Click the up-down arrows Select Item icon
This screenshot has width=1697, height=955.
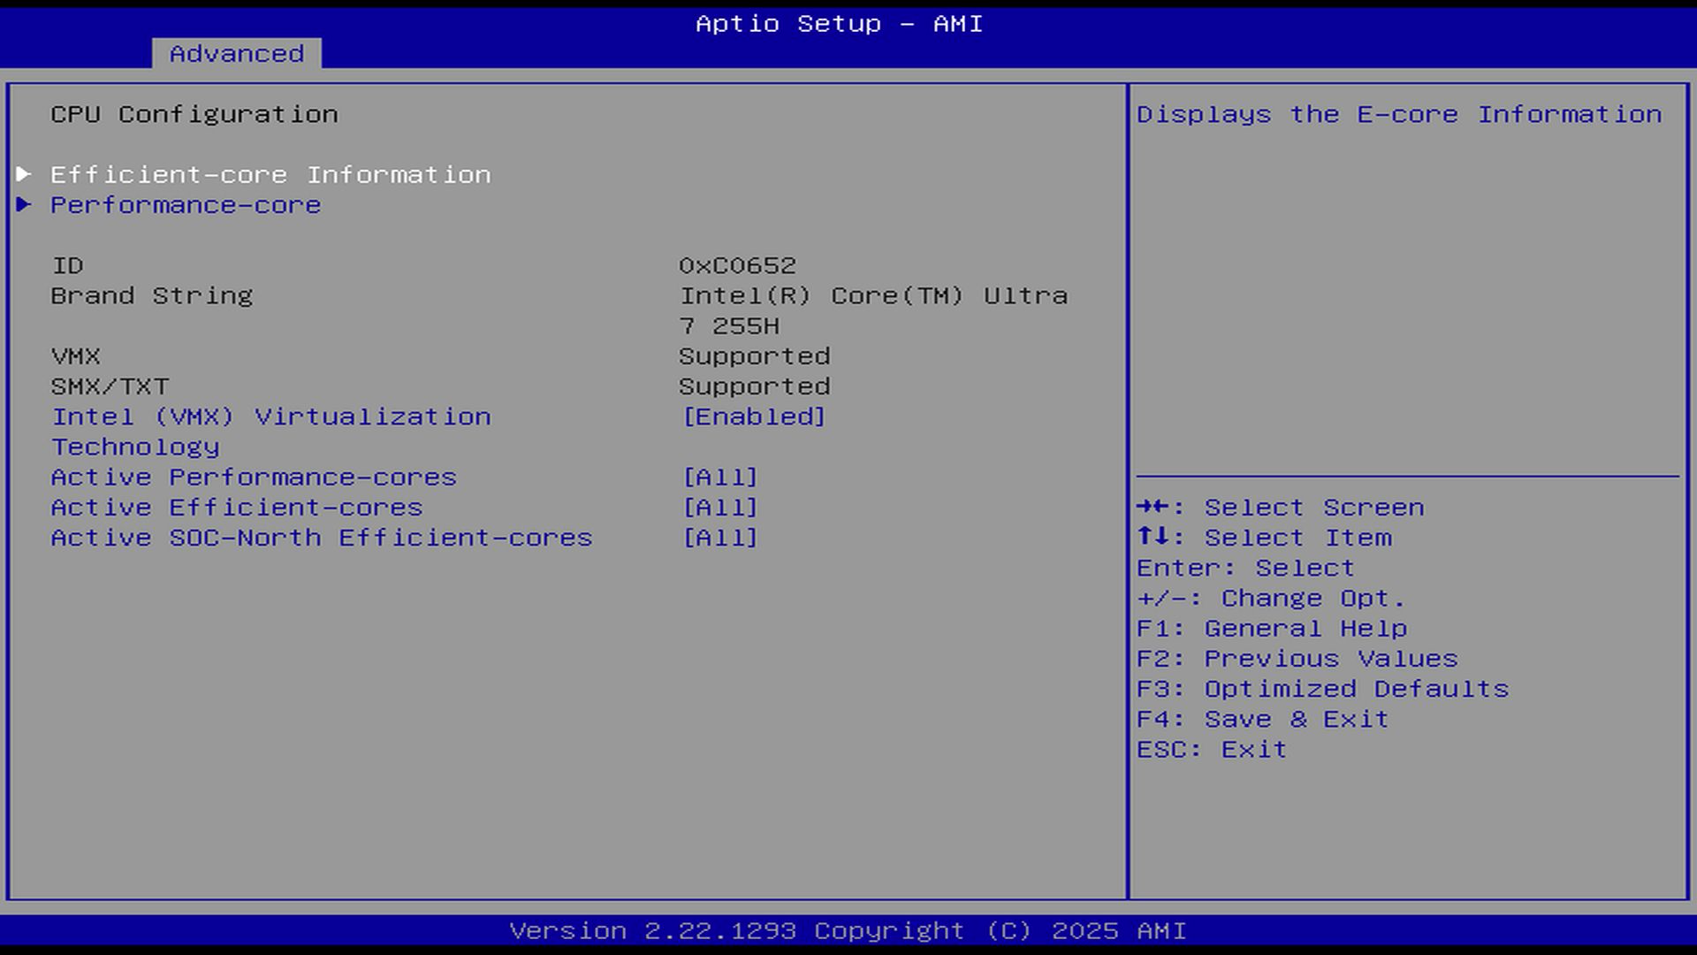[x=1154, y=537]
